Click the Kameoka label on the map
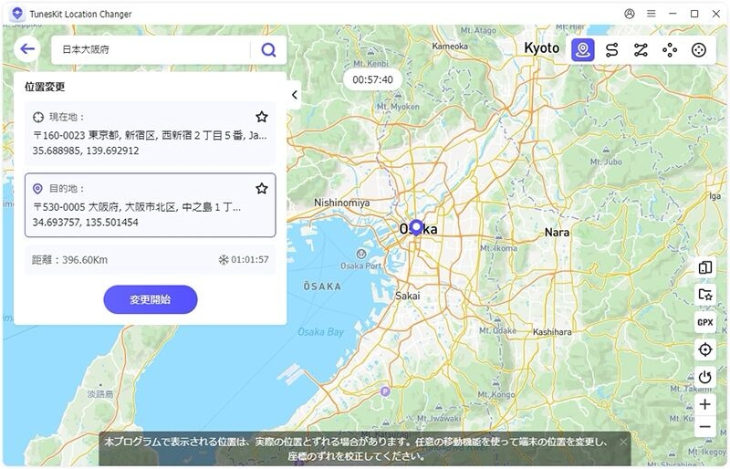730x469 pixels. tap(450, 47)
